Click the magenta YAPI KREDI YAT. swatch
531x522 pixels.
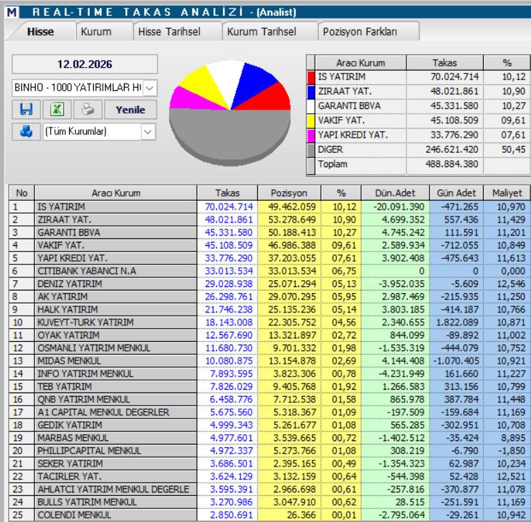pyautogui.click(x=311, y=136)
